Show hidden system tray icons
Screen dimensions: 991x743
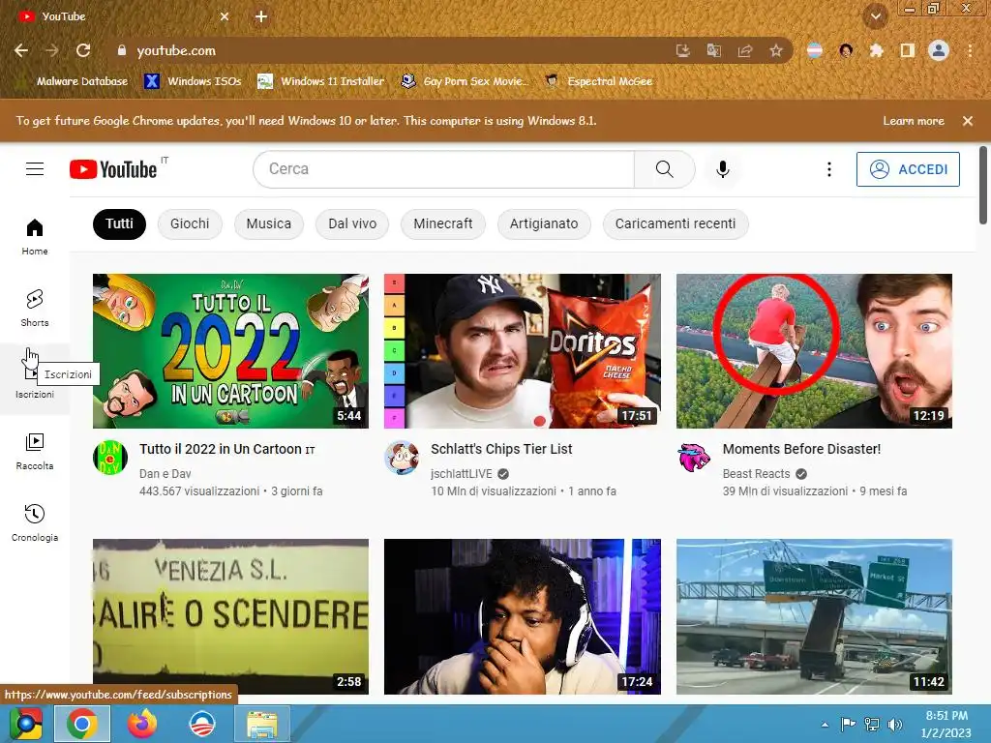tap(825, 724)
